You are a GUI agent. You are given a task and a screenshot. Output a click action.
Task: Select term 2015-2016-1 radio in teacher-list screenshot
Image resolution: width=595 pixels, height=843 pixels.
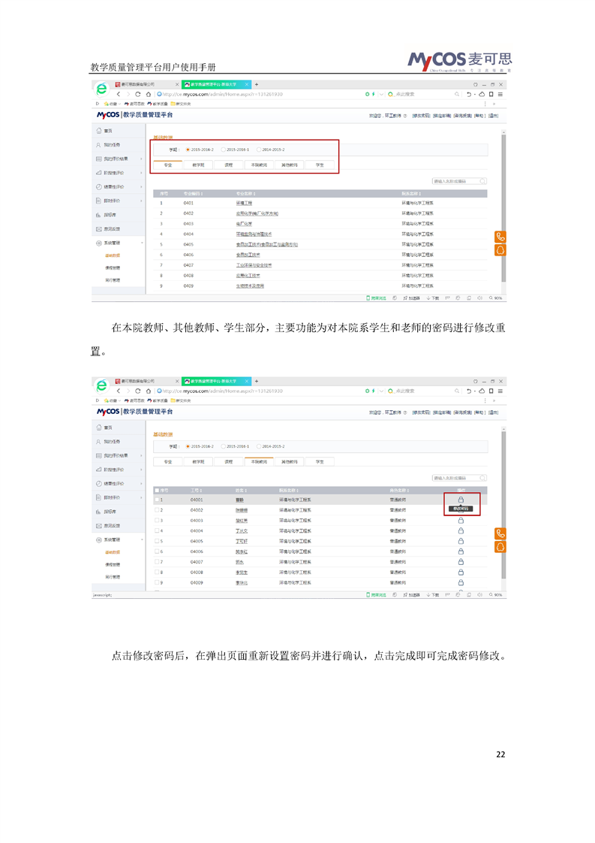(224, 446)
